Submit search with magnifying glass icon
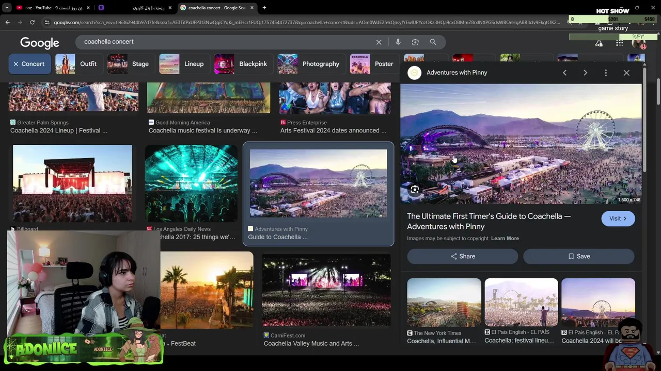This screenshot has width=661, height=371. (x=433, y=42)
